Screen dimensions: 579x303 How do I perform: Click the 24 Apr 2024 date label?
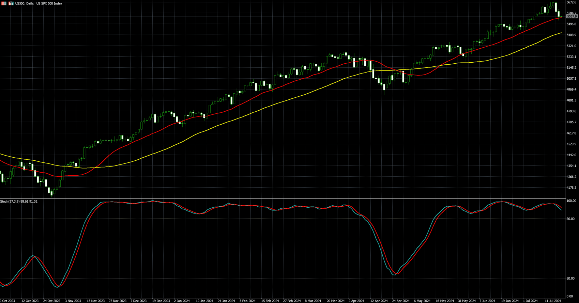pyautogui.click(x=401, y=301)
